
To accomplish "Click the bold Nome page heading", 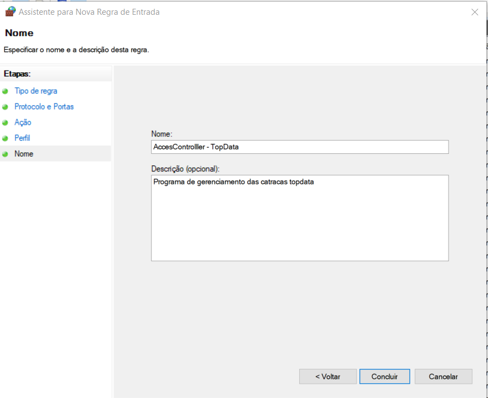I will (x=19, y=33).
